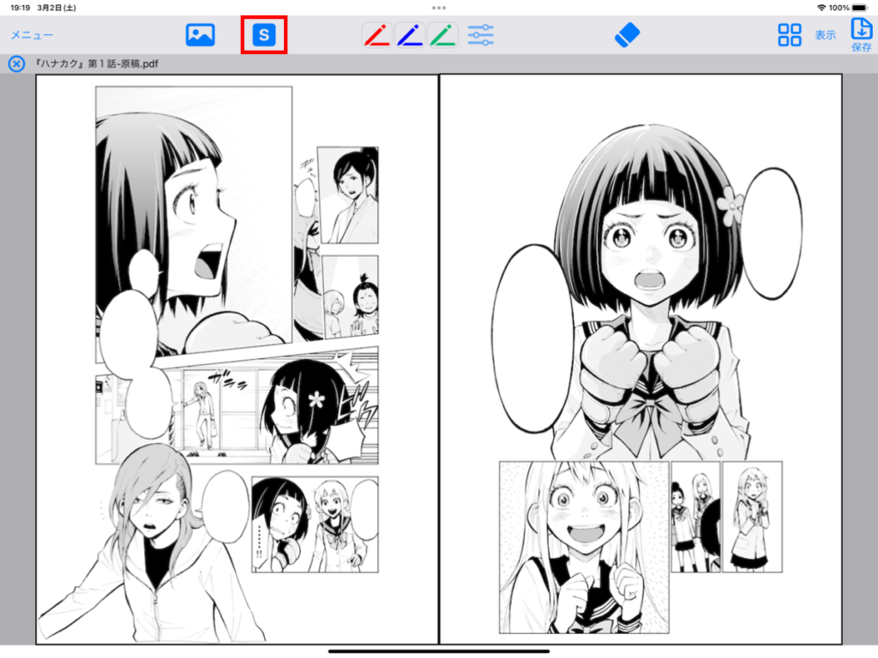Viewport: 878px width, 658px height.
Task: Open the page grid view icon
Action: pos(790,34)
